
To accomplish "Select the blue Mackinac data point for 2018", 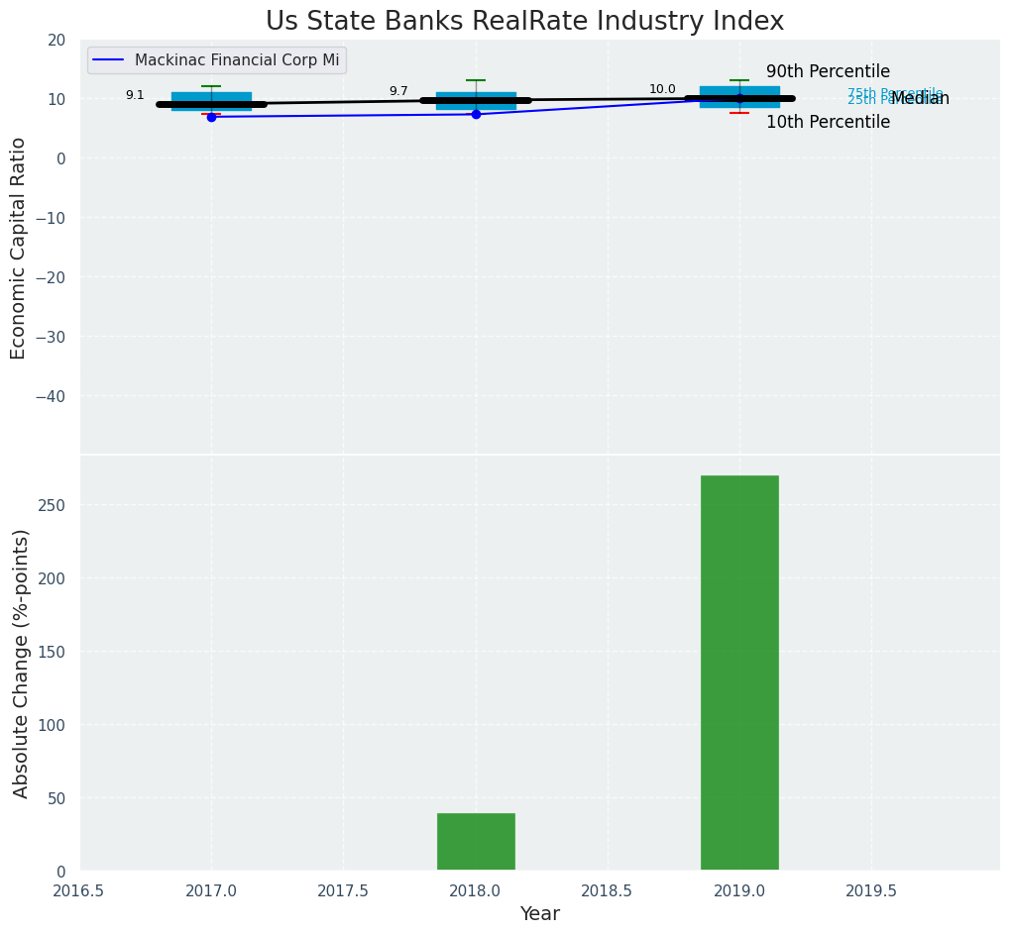I will [476, 114].
